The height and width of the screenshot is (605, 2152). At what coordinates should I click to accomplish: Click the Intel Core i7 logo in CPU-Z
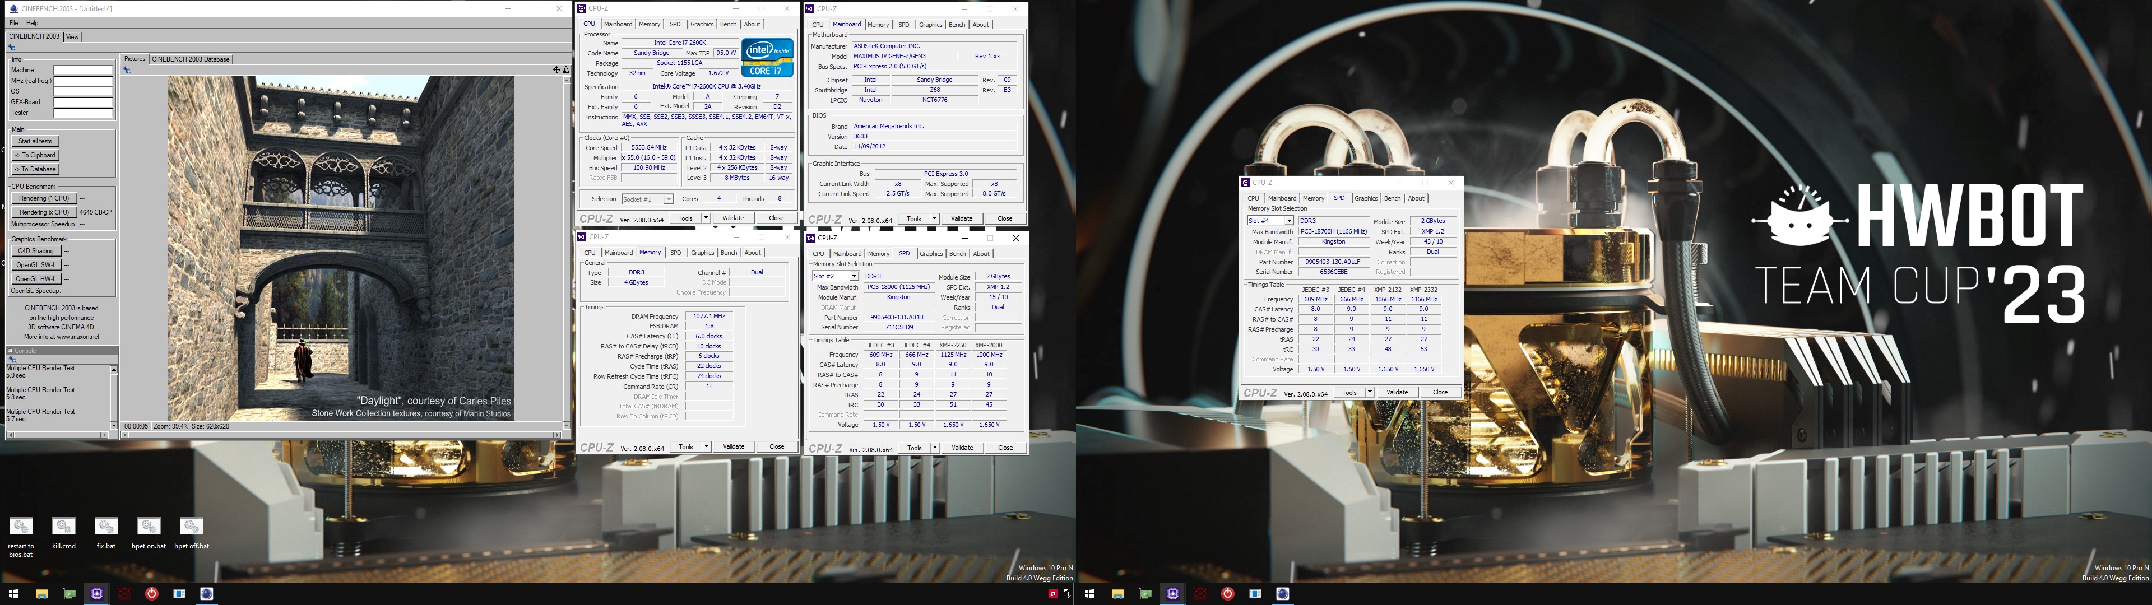[767, 58]
